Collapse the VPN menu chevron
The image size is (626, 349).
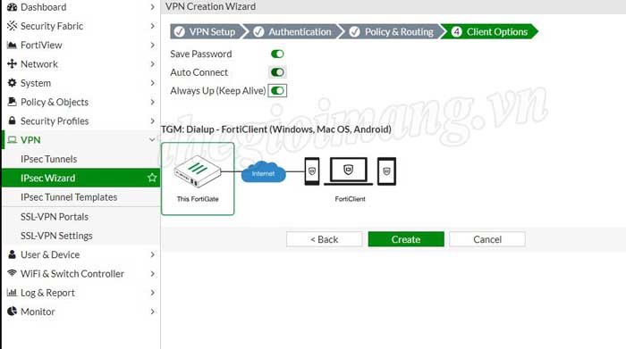point(152,140)
